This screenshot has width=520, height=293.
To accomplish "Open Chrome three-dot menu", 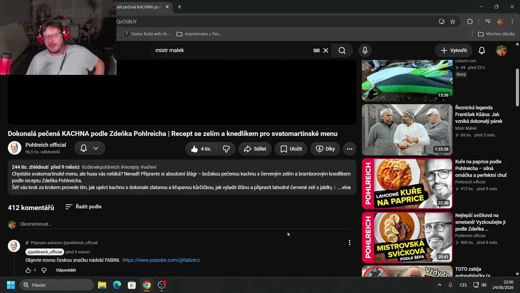I will tap(512, 22).
